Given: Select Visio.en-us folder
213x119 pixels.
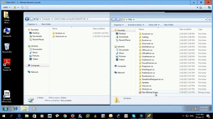Looking at the screenshot, I should tap(146, 86).
